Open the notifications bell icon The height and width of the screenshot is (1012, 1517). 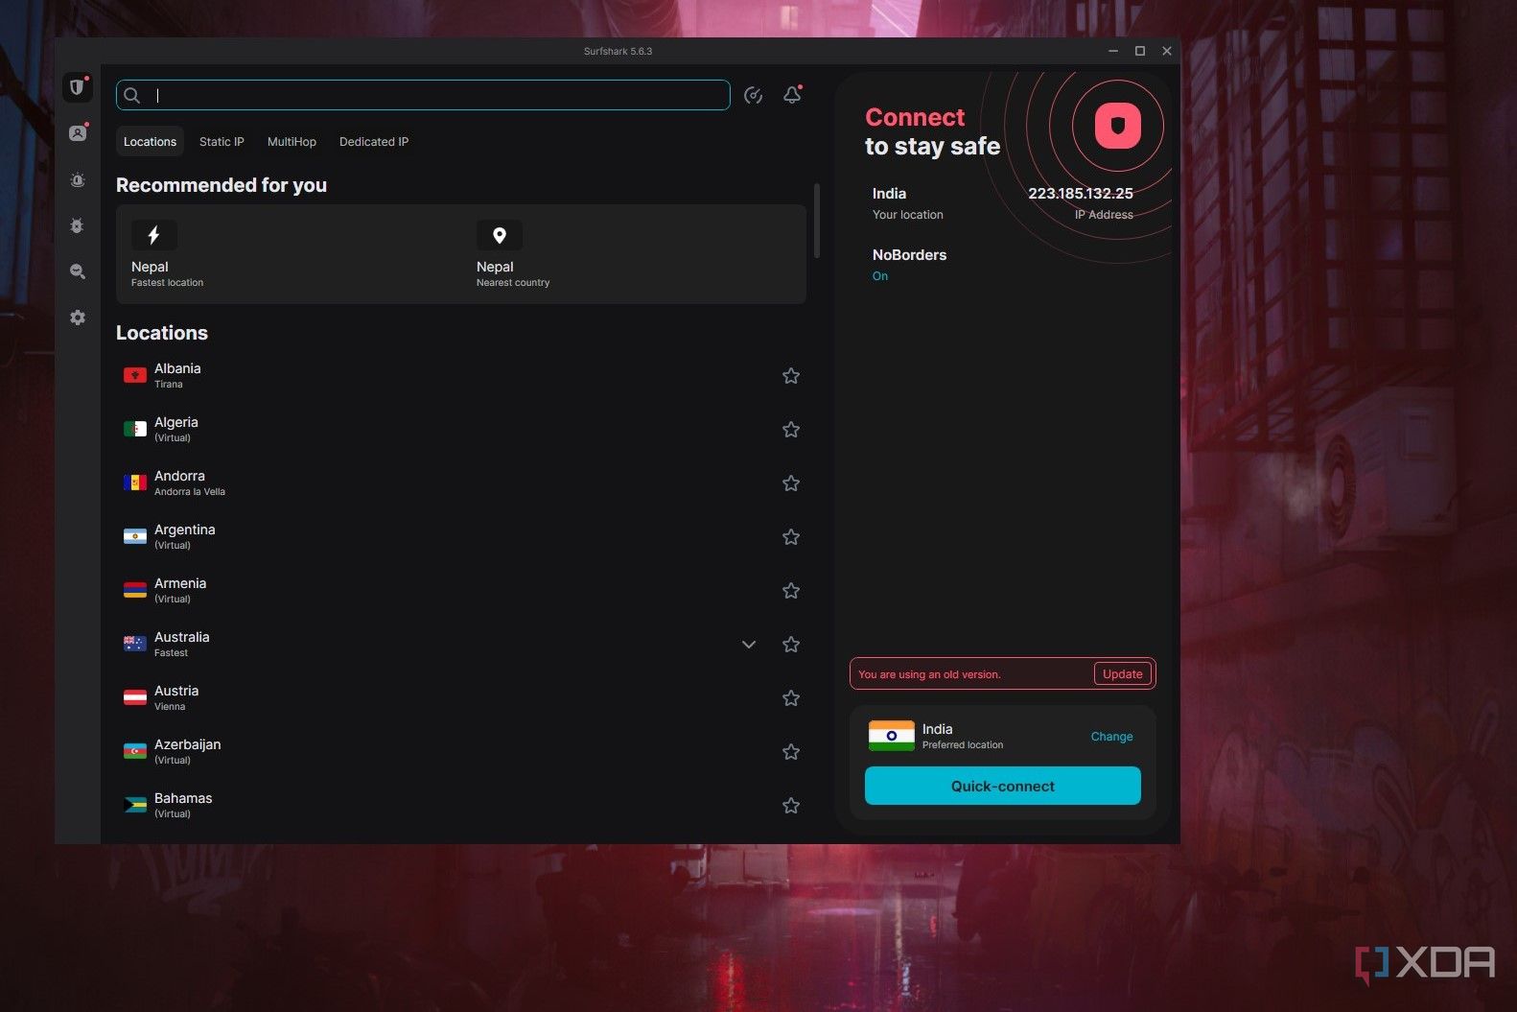792,95
